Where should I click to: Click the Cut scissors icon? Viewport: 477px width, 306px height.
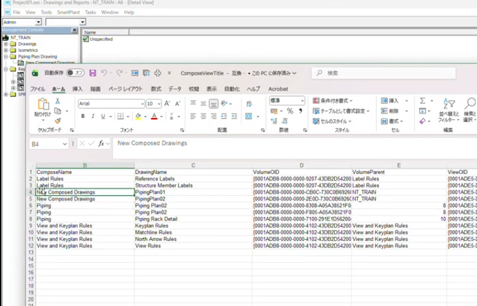(x=57, y=101)
